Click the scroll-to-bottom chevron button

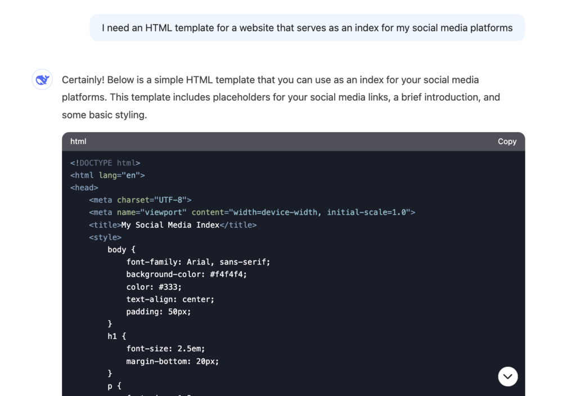coord(507,376)
